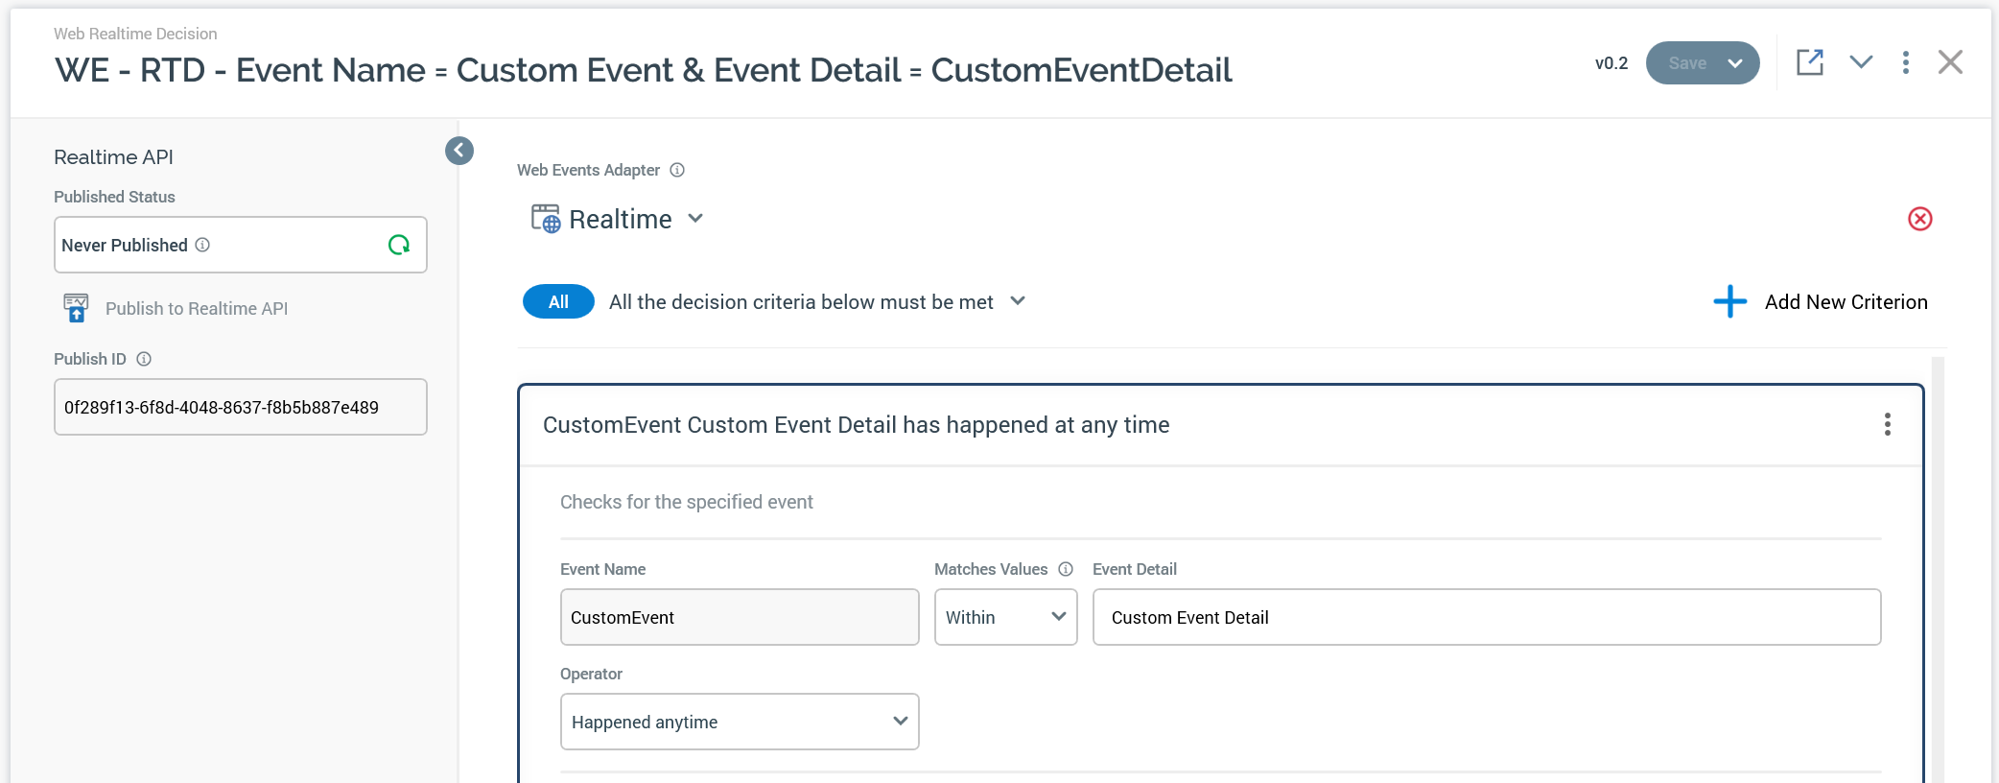Expand the decision criteria rule chevron
Viewport: 1999px width, 783px height.
tap(1018, 301)
